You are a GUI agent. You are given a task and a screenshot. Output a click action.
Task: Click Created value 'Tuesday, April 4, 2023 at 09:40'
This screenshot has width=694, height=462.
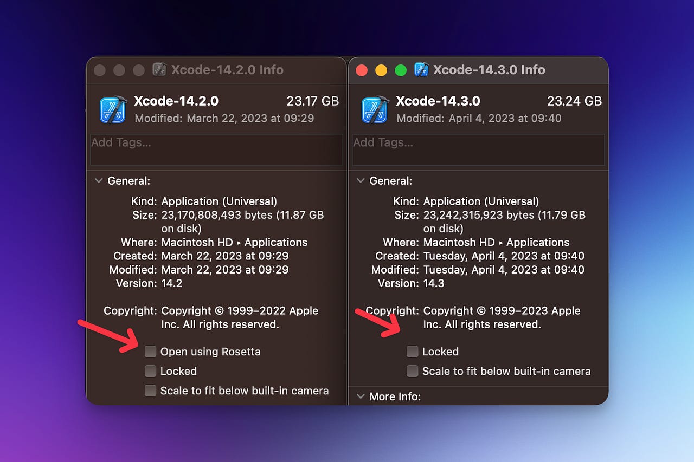click(x=504, y=256)
